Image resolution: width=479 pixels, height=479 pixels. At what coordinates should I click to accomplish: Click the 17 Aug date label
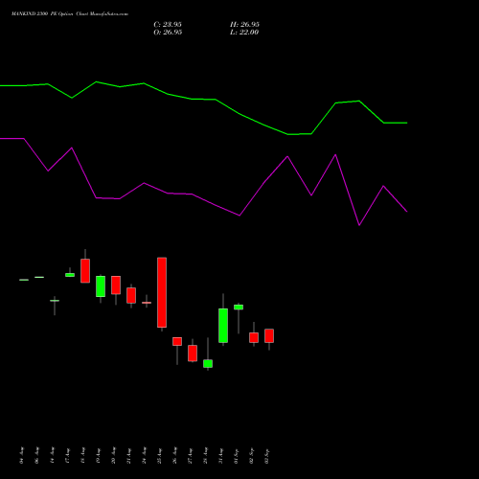(x=67, y=455)
